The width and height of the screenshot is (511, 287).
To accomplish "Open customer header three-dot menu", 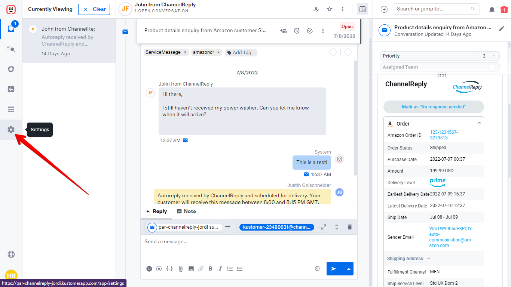I will [343, 9].
